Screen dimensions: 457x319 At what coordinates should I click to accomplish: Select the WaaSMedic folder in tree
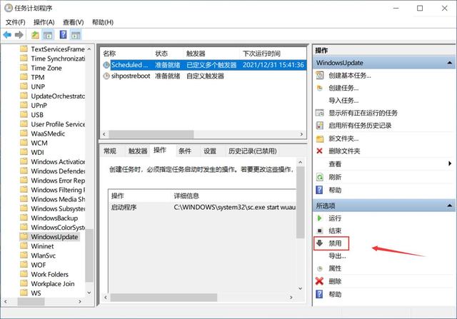48,133
